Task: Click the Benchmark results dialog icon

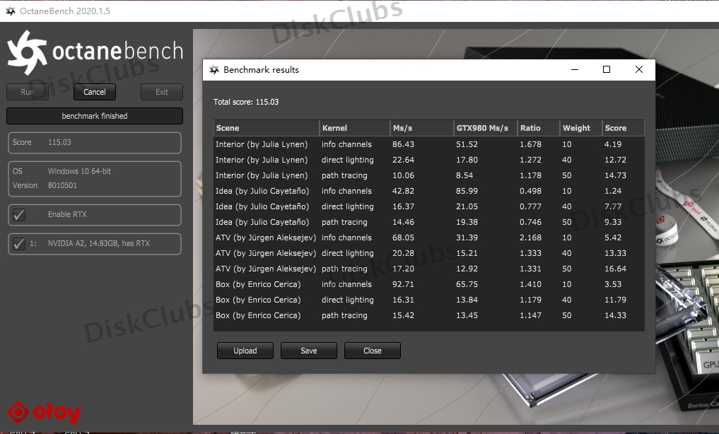Action: pos(214,70)
